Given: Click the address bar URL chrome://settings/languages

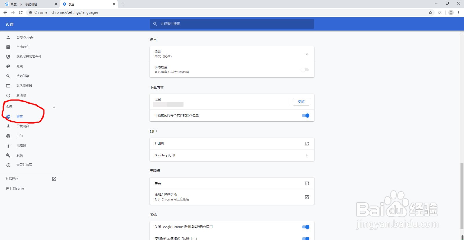Looking at the screenshot, I should click(75, 12).
